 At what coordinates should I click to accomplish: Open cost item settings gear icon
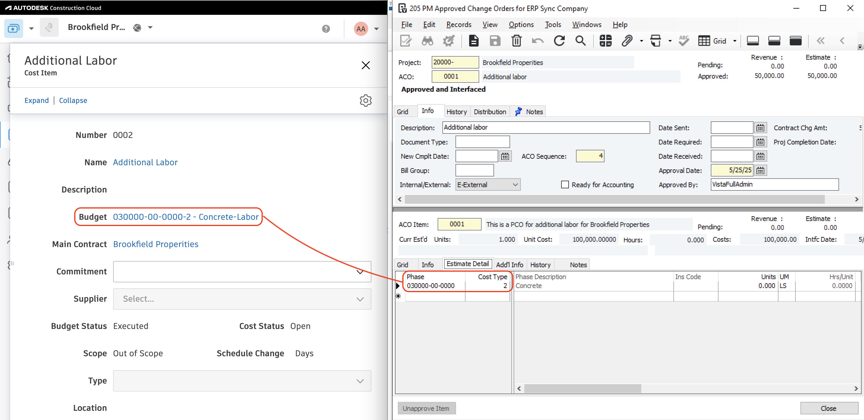pyautogui.click(x=365, y=101)
